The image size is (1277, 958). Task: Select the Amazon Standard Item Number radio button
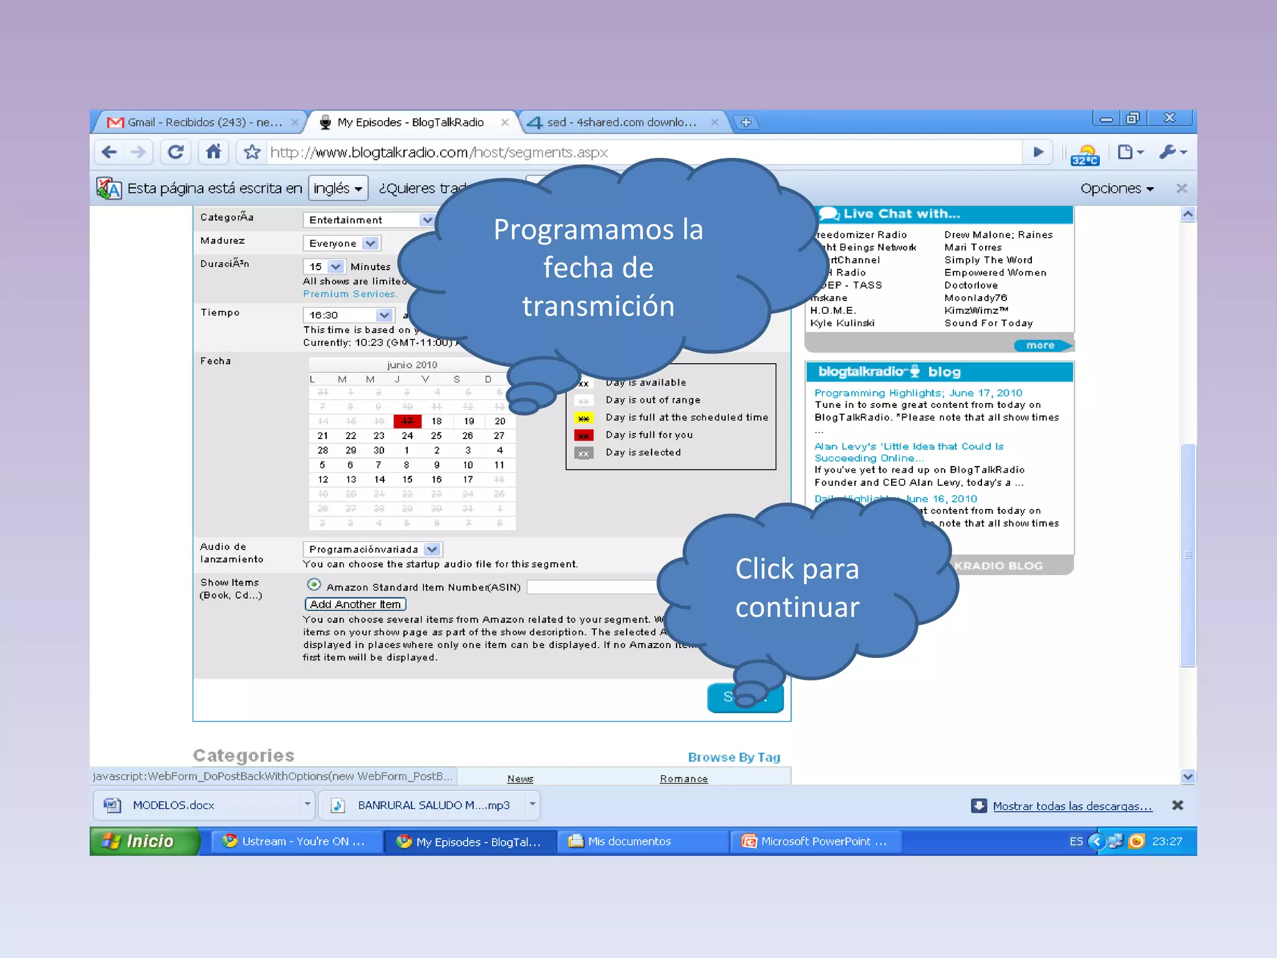(x=314, y=585)
